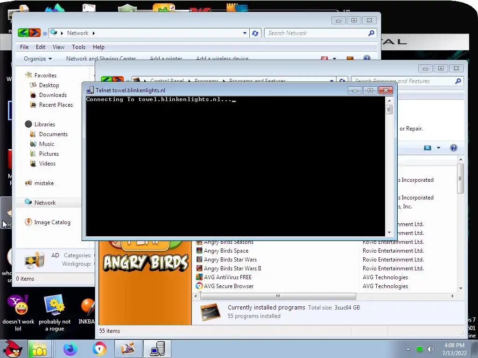
Task: Click the Angry Birds Seasons program icon
Action: 199,242
